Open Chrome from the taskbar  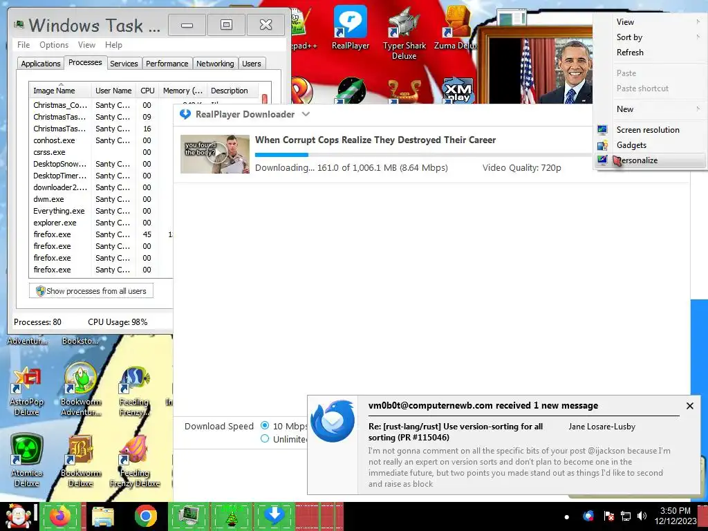point(145,516)
